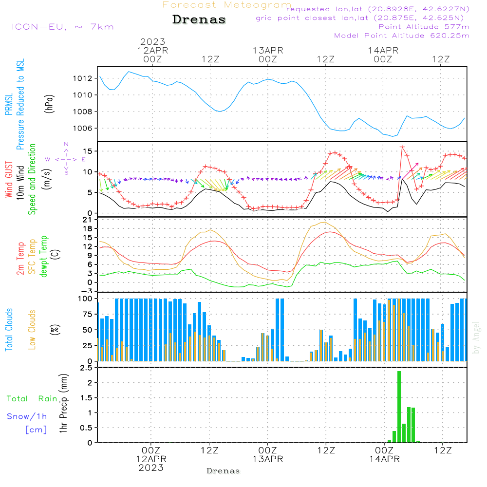Viewport: 487px width, 487px height.
Task: Click the Point Altitude 577m text
Action: [424, 27]
